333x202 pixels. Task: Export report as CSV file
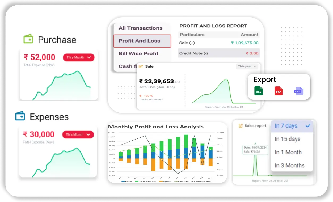[298, 91]
